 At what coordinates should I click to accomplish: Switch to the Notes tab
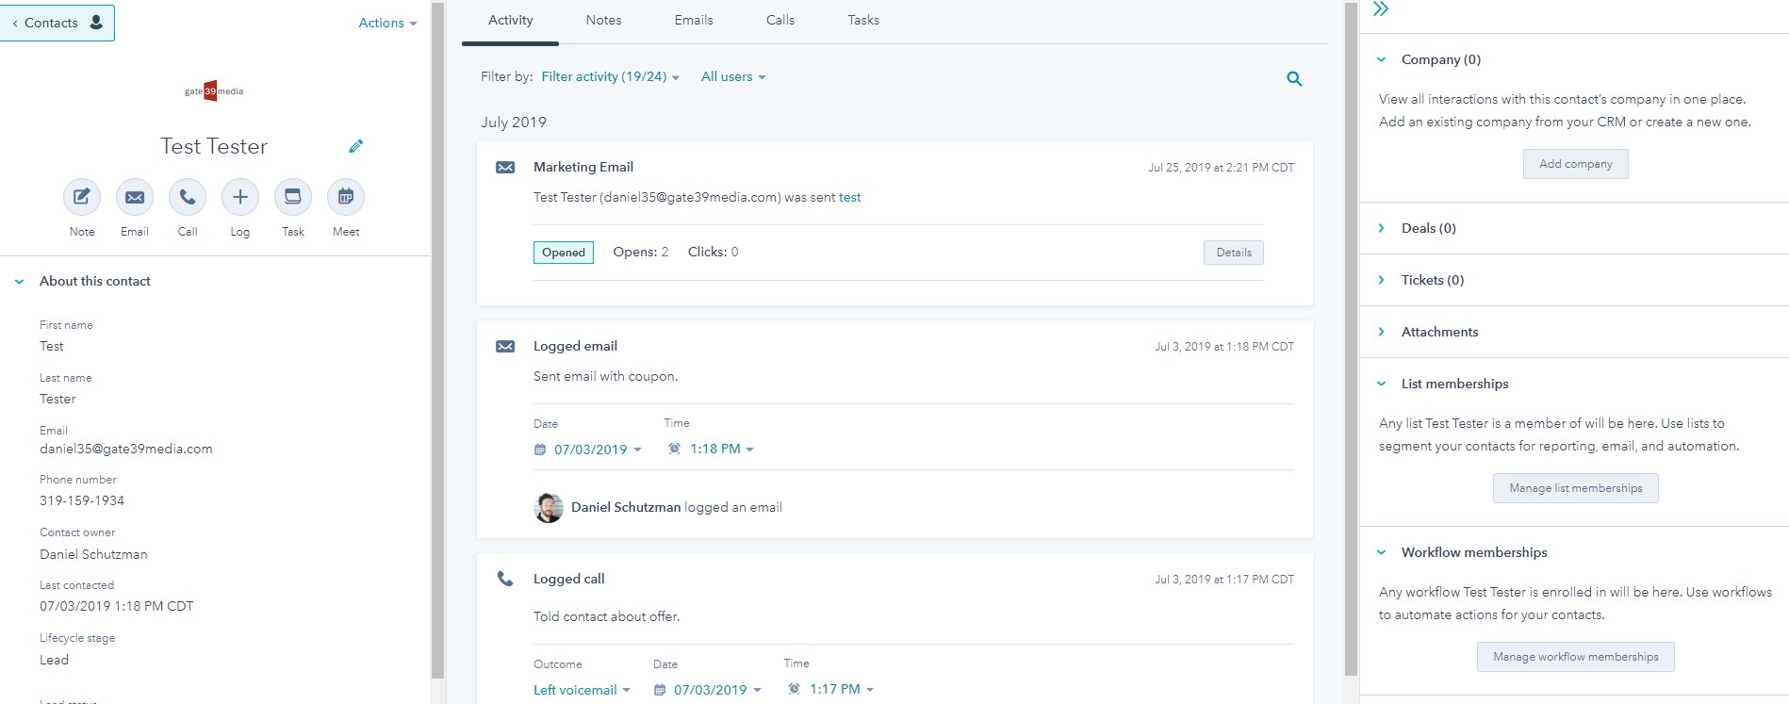[x=603, y=20]
